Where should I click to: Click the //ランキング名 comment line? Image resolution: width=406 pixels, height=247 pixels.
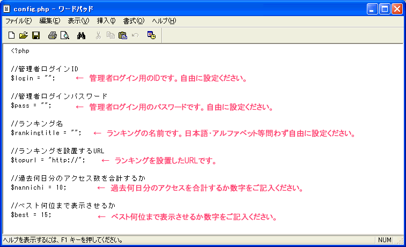(37, 124)
